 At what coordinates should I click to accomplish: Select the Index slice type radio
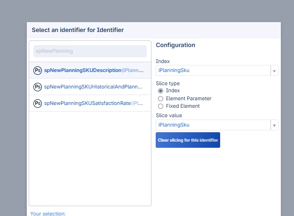pyautogui.click(x=161, y=91)
